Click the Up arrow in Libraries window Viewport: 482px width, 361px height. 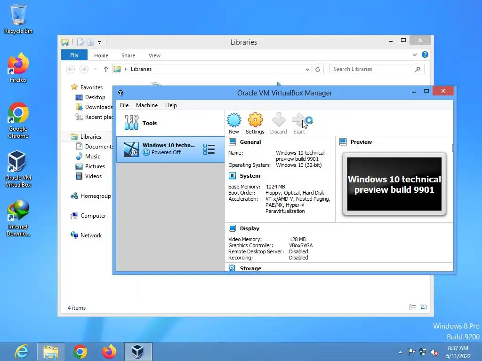click(106, 70)
